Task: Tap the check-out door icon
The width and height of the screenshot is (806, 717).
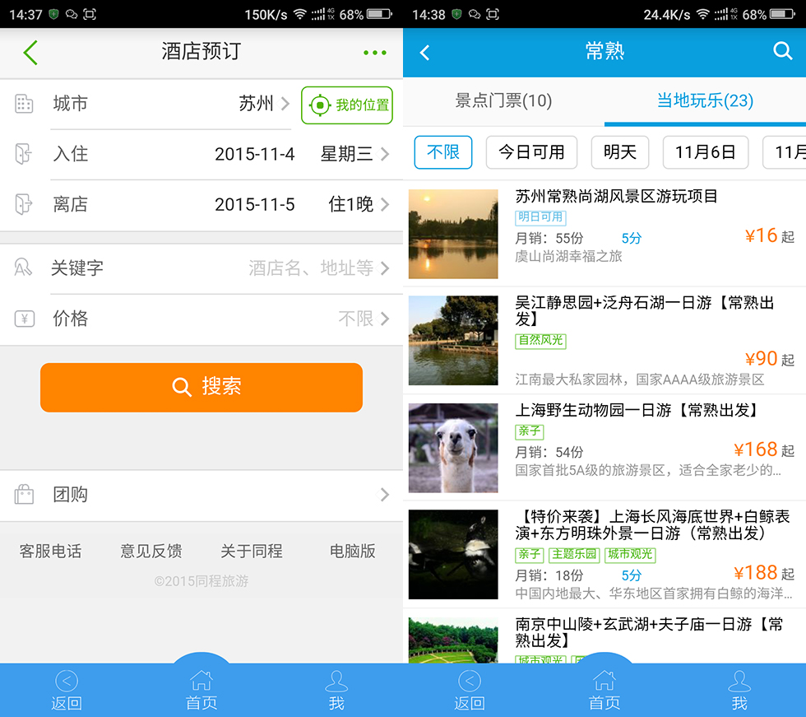Action: 24,204
